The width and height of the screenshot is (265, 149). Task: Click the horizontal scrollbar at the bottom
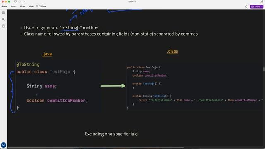[x=96, y=147]
